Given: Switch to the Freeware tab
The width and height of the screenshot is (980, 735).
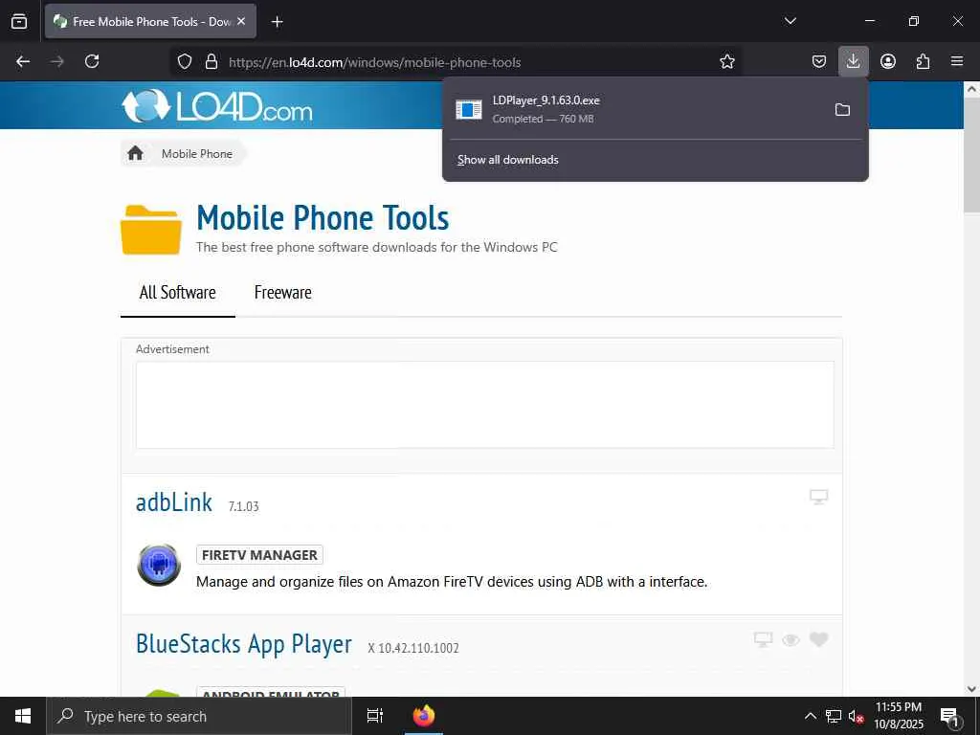Looking at the screenshot, I should 282,293.
